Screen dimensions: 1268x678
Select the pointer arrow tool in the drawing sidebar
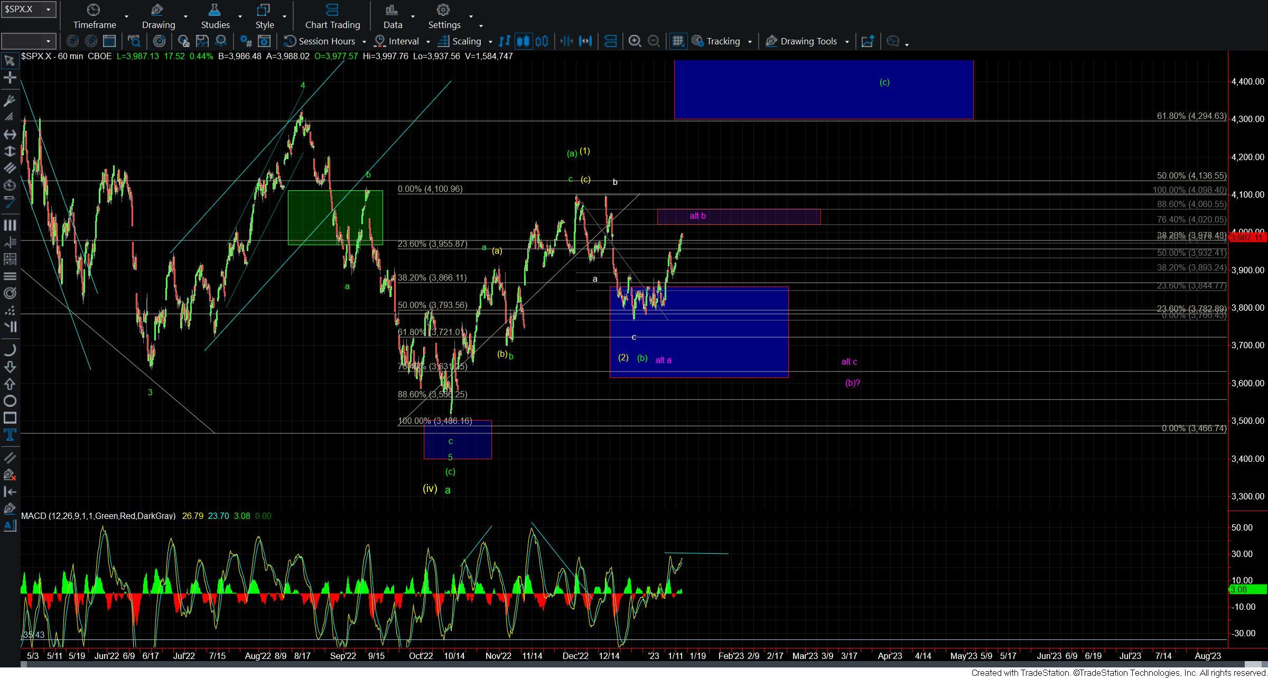pos(10,61)
